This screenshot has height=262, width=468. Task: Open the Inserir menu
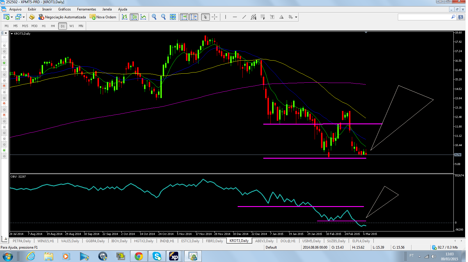coord(47,9)
